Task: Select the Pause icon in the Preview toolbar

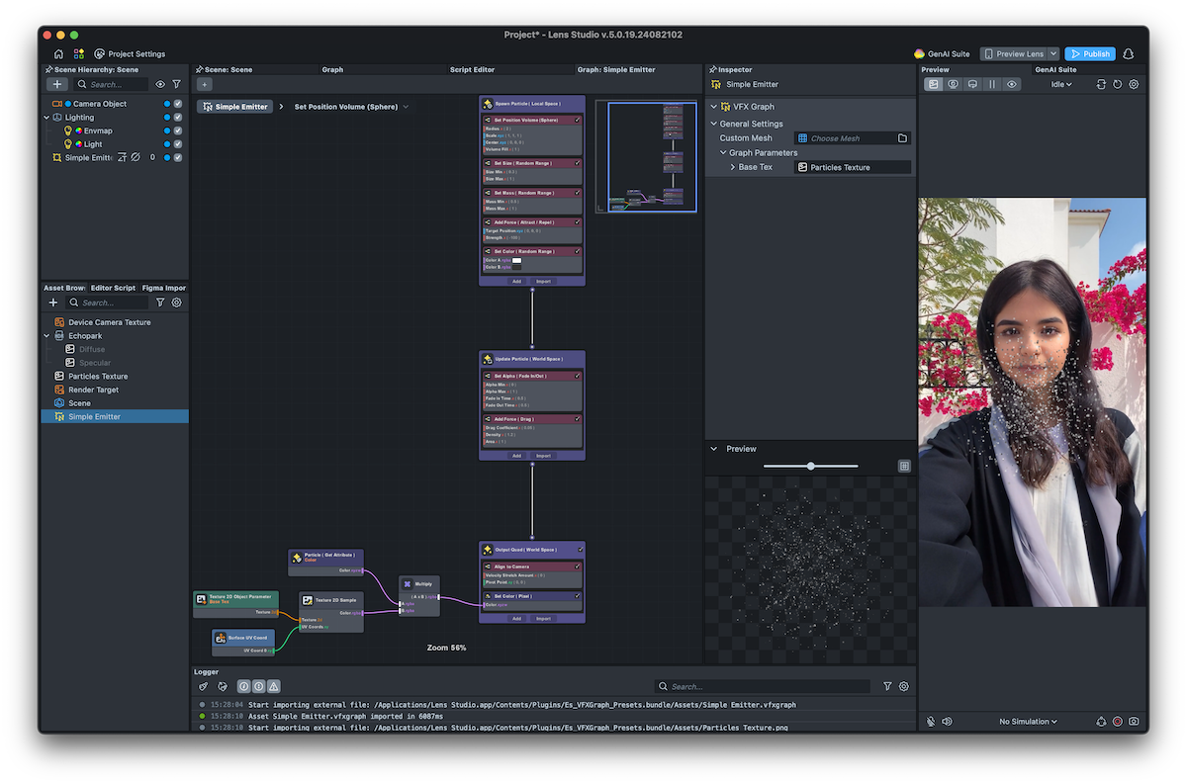Action: click(x=993, y=84)
